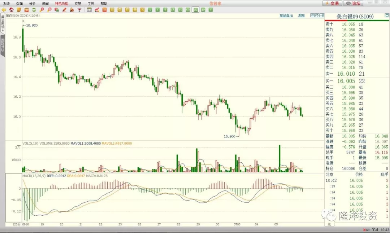Expand the 黄金原油 sidebar tab
The height and width of the screenshot is (233, 390).
[3, 23]
